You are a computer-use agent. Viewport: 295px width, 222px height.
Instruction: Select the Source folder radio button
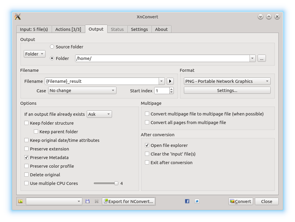(x=52, y=47)
